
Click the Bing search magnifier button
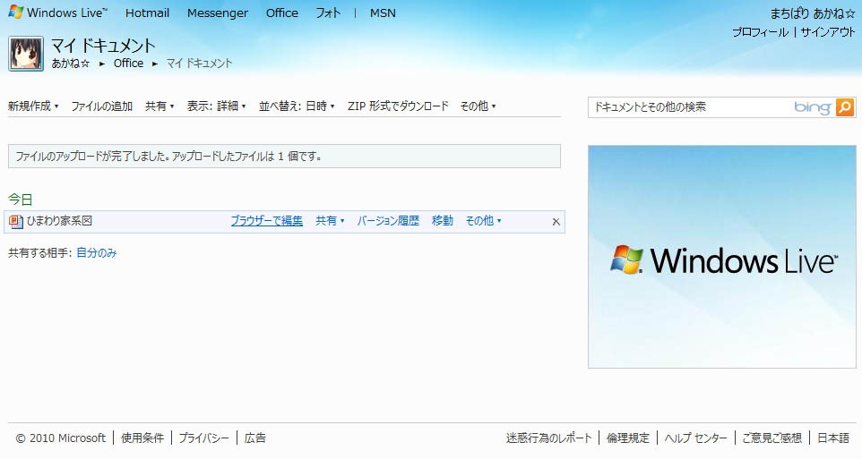pos(845,107)
